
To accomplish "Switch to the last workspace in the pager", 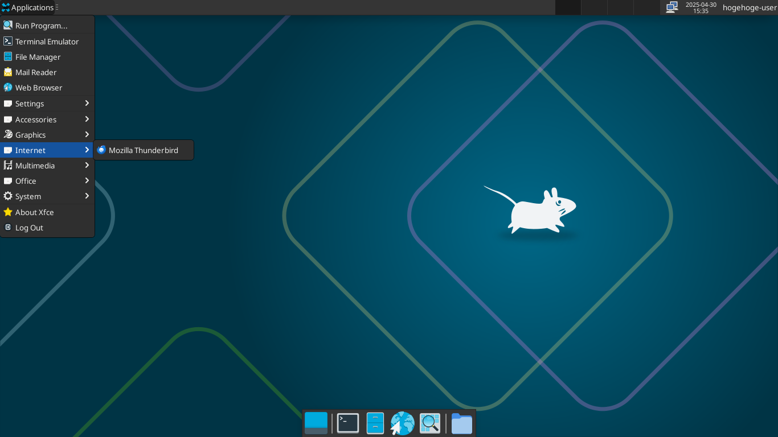I will point(646,7).
